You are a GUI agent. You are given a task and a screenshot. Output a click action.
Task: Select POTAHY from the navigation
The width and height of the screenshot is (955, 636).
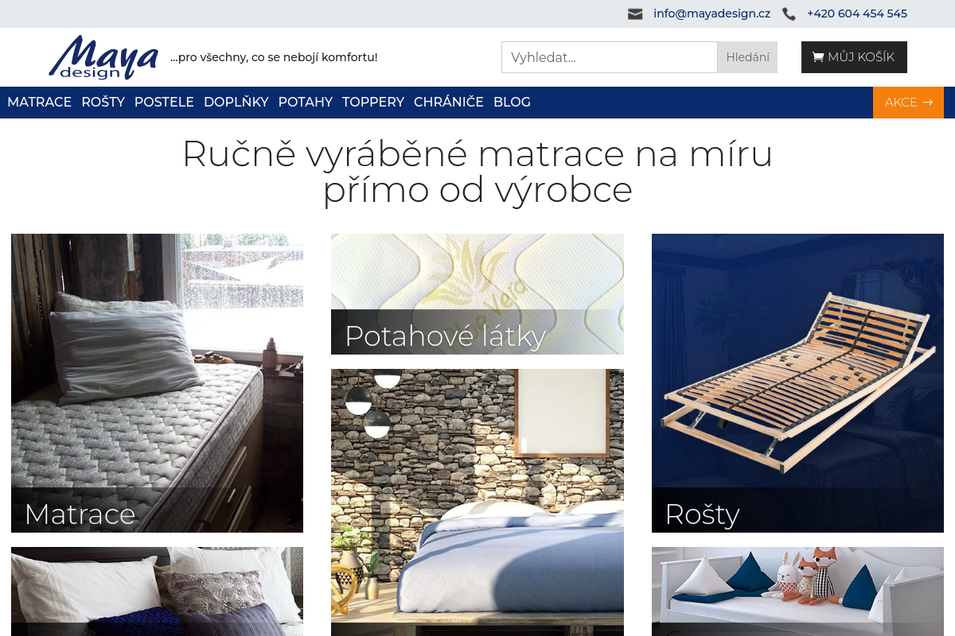coord(305,102)
